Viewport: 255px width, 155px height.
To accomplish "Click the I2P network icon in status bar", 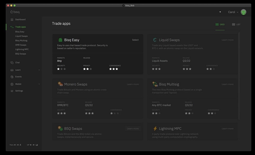I will pos(37,145).
